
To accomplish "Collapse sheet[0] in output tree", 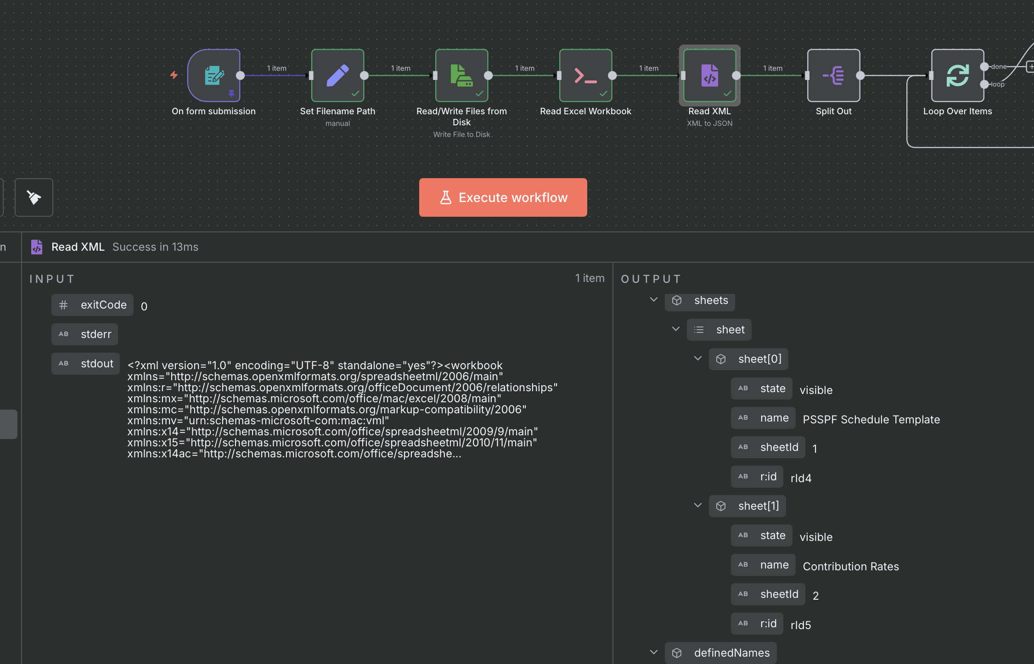I will tap(698, 359).
